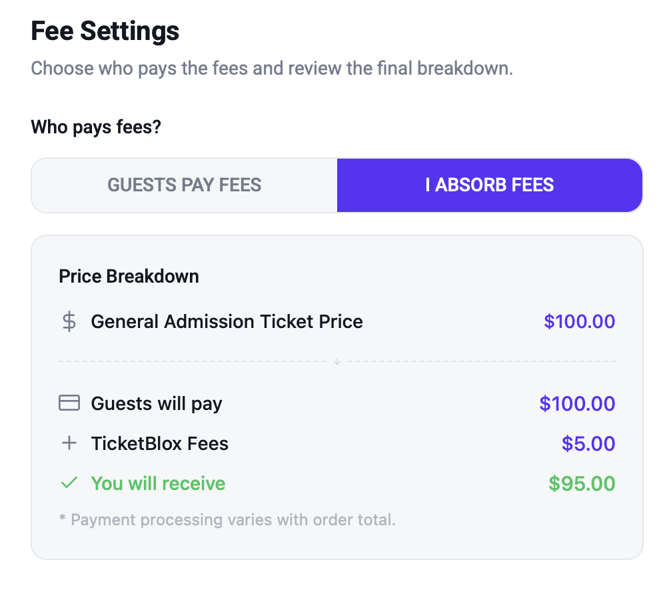
Task: Click the small down arrow on the dashed divider
Action: click(x=337, y=361)
